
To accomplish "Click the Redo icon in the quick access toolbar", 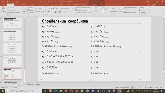I will point(12,2).
